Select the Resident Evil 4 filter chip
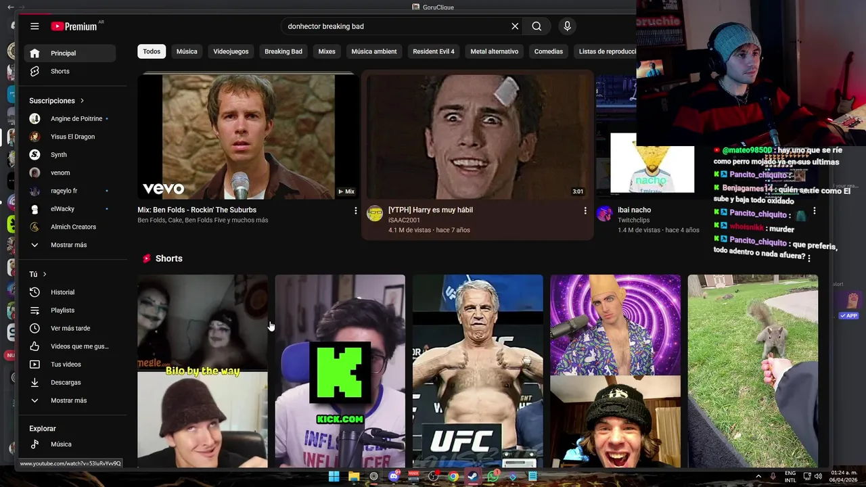The image size is (866, 487). [x=434, y=51]
